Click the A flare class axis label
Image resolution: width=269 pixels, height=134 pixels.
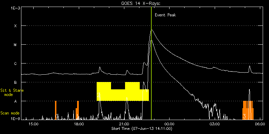click(15, 101)
